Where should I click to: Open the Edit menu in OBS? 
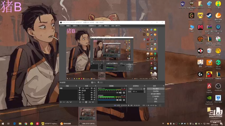(69, 26)
